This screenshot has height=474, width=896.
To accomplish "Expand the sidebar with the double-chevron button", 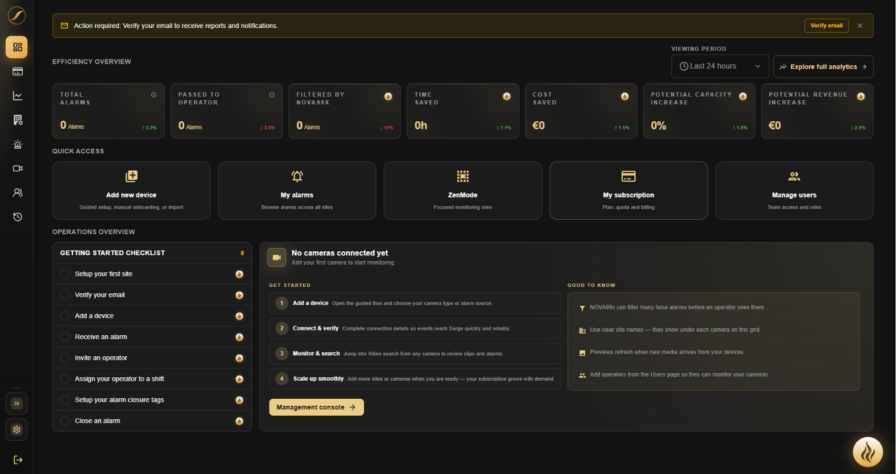I will [x=16, y=403].
